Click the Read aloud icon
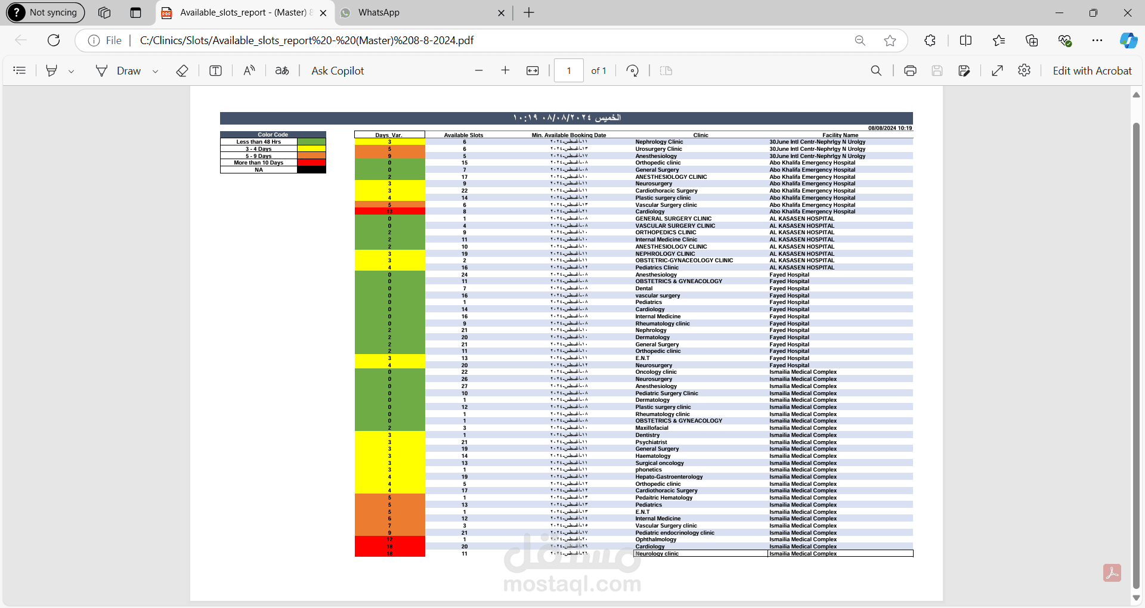1145x608 pixels. (x=249, y=70)
